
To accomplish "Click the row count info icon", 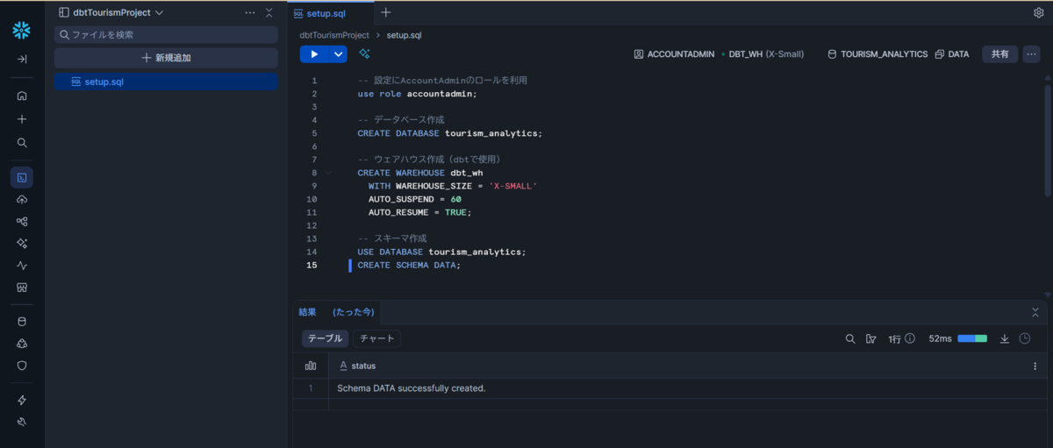I will pos(910,338).
